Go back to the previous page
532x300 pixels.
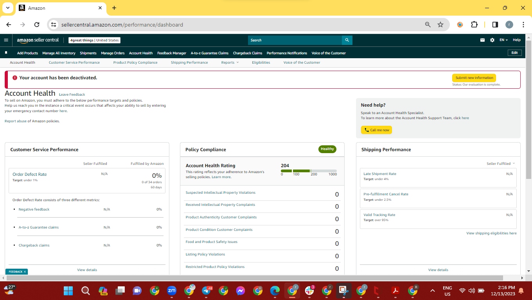[9, 25]
